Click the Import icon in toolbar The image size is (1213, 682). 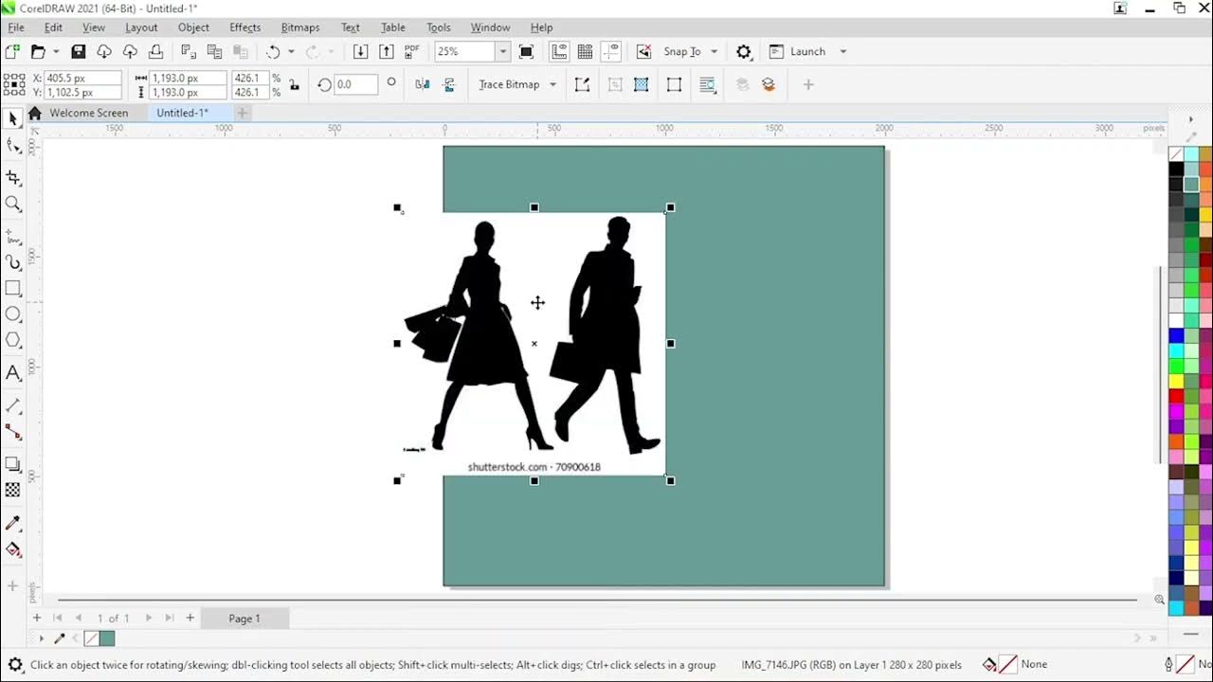pos(360,52)
